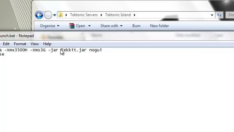Open Notepad View menu
This screenshot has height=132, width=234.
pyautogui.click(x=35, y=44)
